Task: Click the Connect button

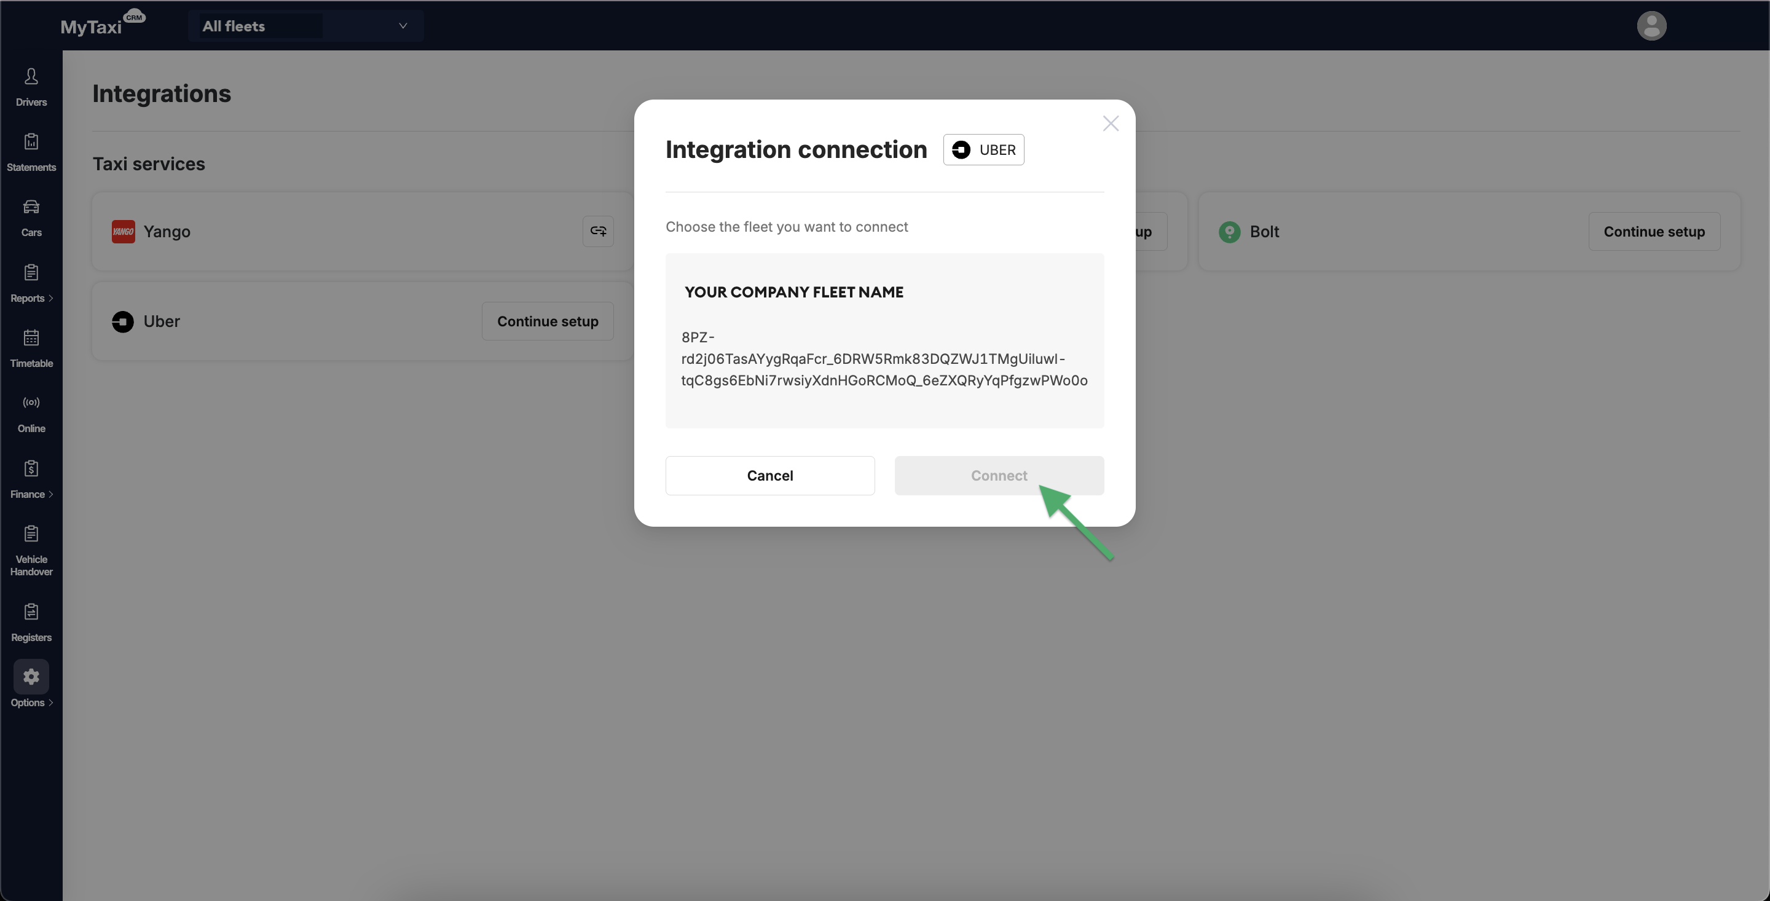Action: click(x=998, y=476)
